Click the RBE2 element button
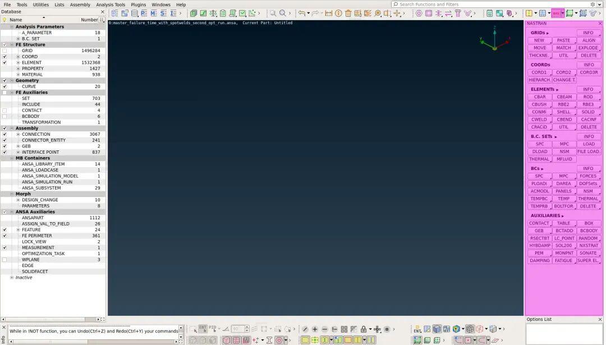606x345 pixels. click(x=563, y=104)
